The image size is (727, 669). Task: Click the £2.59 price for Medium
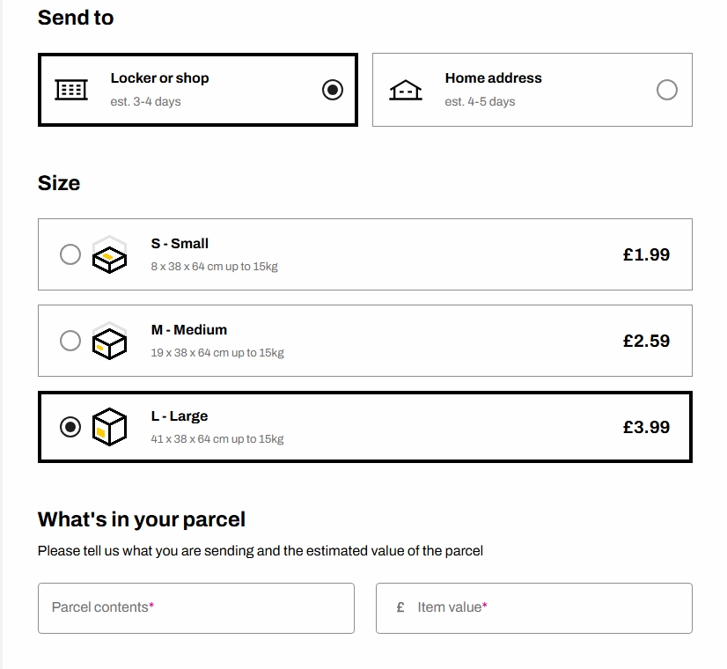[646, 341]
